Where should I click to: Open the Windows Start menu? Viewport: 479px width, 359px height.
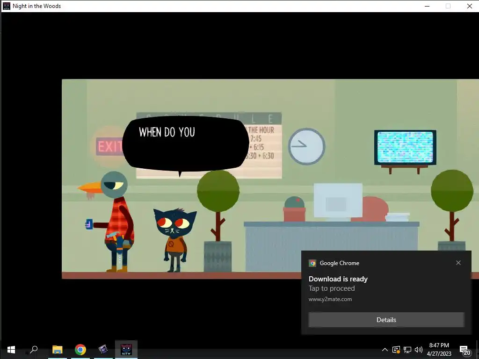(11, 350)
